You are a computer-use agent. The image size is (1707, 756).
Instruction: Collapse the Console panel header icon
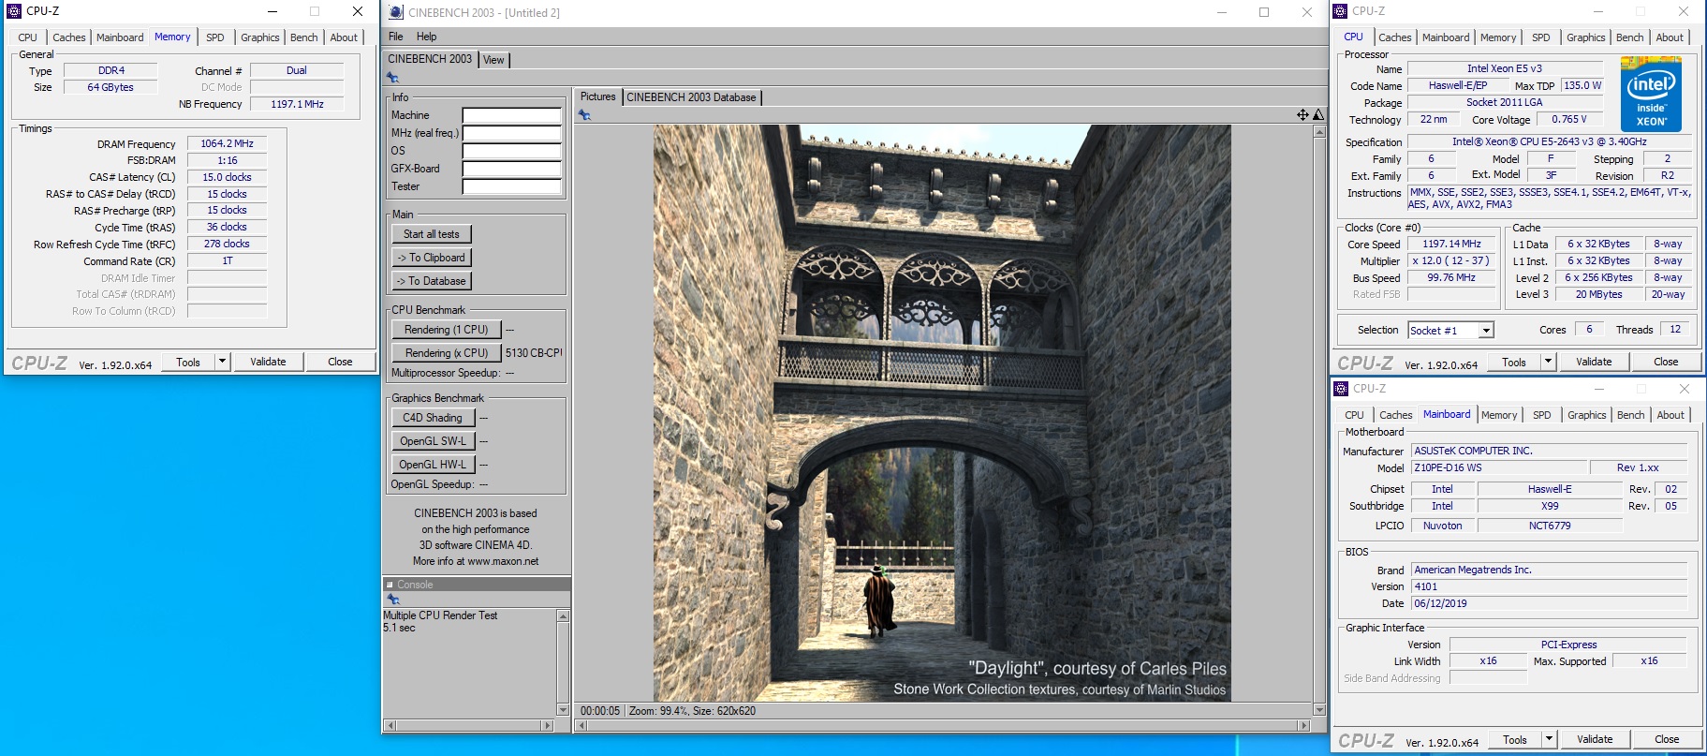tap(390, 585)
